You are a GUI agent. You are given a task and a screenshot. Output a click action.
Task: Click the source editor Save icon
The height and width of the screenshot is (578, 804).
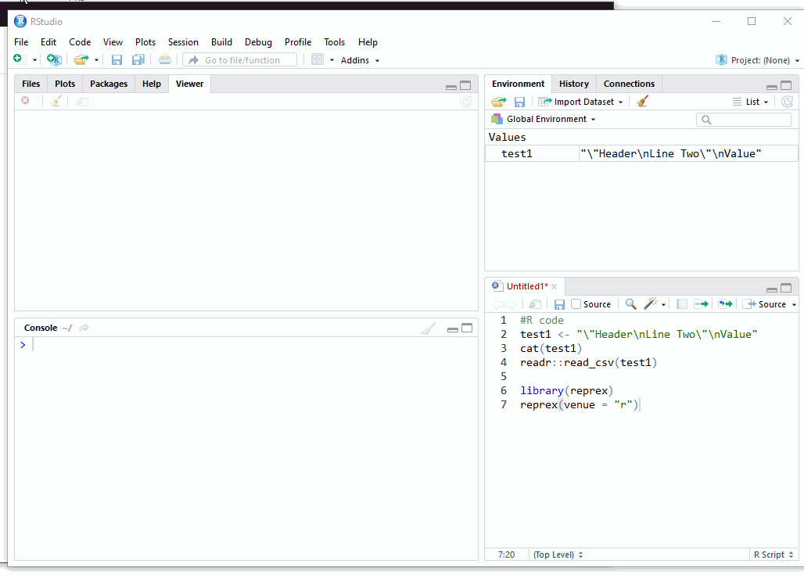pos(559,304)
